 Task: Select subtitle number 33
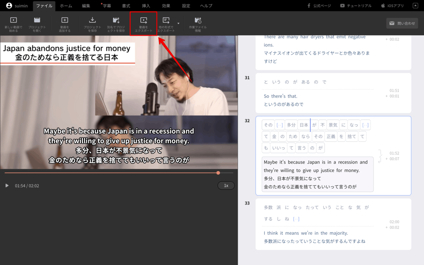[247, 203]
